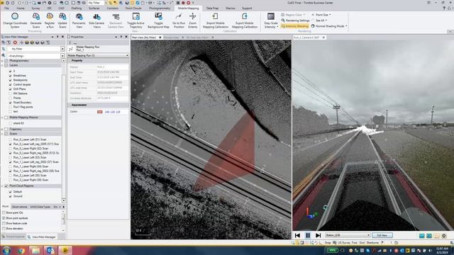Screen dimensions: 454x255
Task: Switch to the CAD ribbon tab
Action: coord(61,8)
